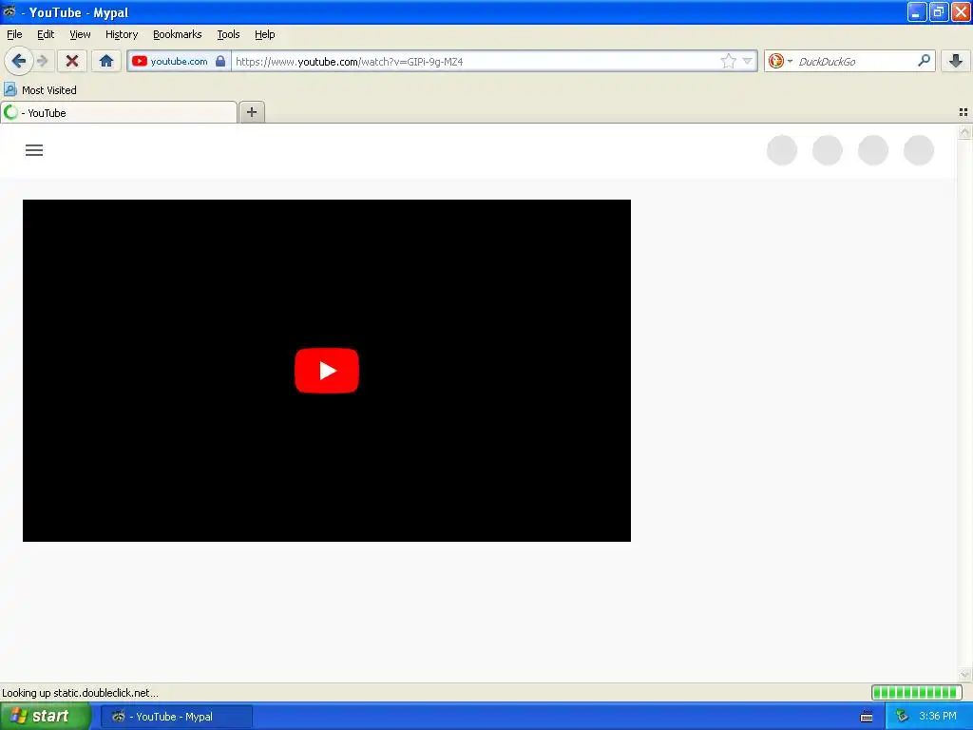The image size is (973, 730).
Task: Go back with the Back arrow button
Action: (x=19, y=61)
